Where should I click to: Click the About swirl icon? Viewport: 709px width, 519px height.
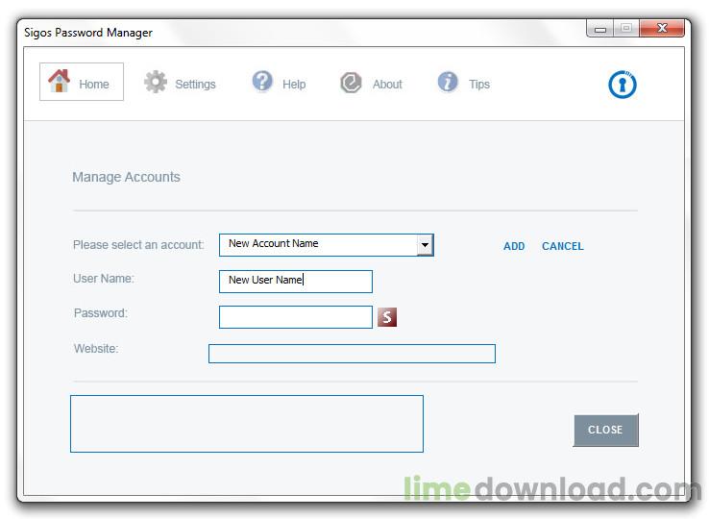coord(351,83)
